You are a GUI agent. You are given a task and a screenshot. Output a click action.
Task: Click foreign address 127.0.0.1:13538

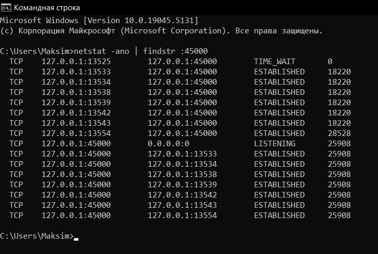(x=182, y=174)
